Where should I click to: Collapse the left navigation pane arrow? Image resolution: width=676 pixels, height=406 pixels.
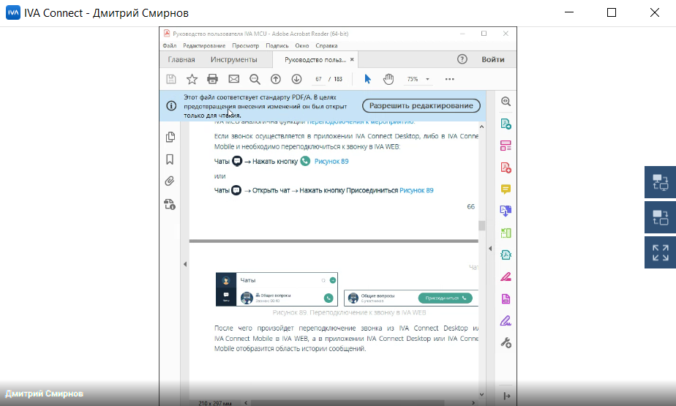coord(184,264)
